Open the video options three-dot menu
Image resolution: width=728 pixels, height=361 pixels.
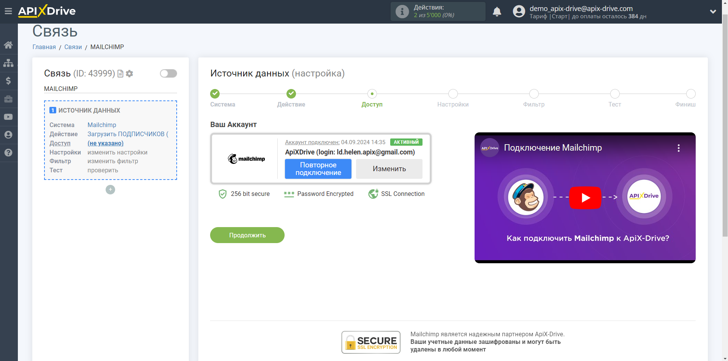pyautogui.click(x=679, y=148)
